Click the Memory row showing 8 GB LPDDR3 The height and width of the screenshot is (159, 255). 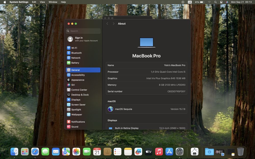point(146,85)
